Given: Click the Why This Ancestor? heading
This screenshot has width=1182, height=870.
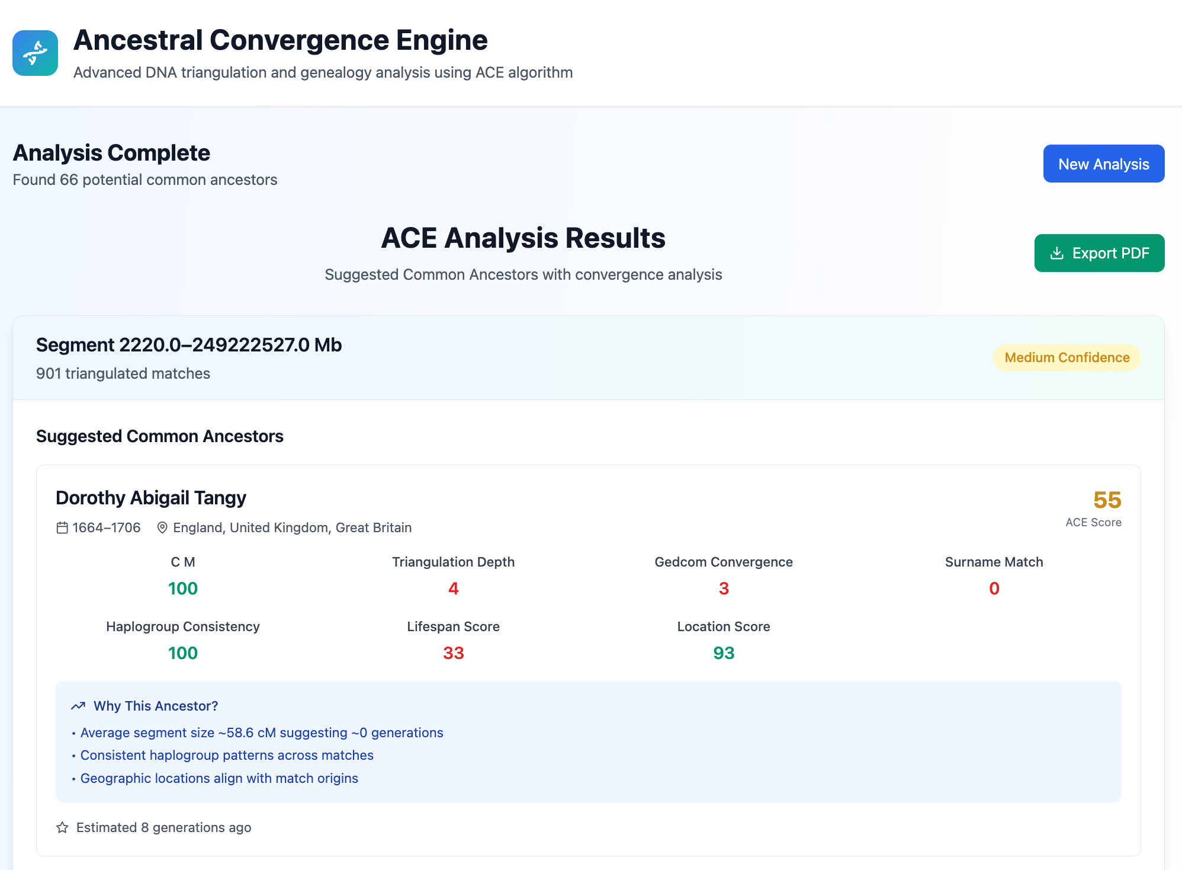Looking at the screenshot, I should pos(156,706).
